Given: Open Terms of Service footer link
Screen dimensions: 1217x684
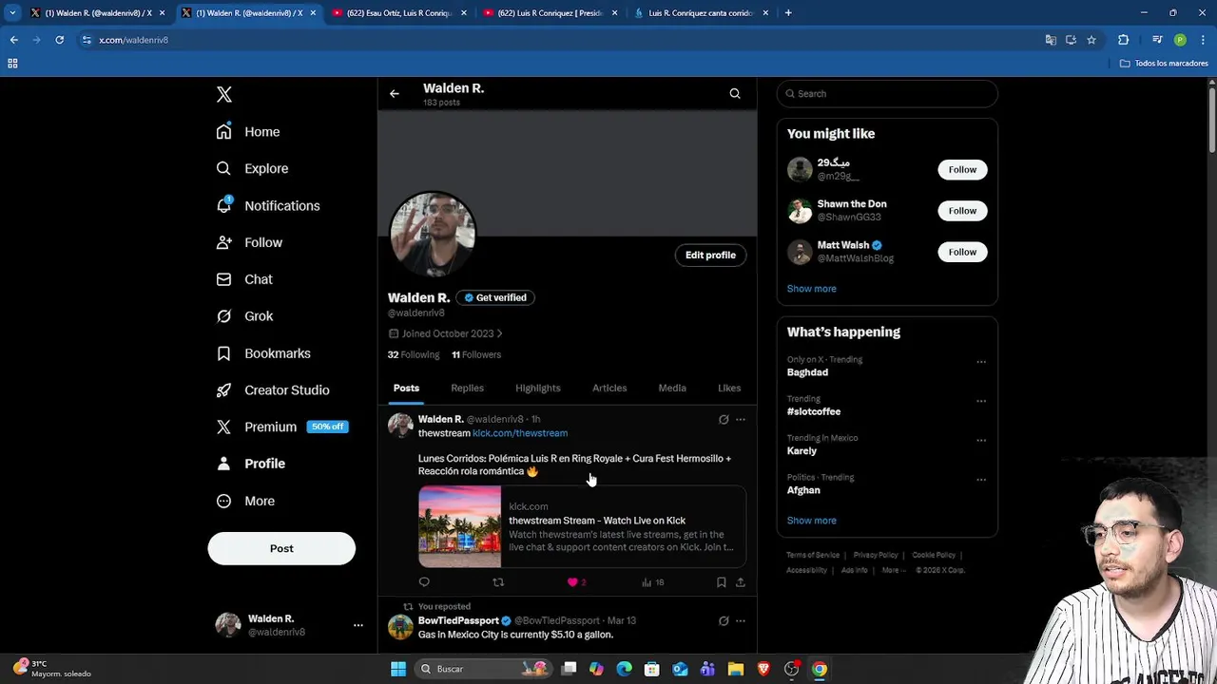Looking at the screenshot, I should 813,555.
